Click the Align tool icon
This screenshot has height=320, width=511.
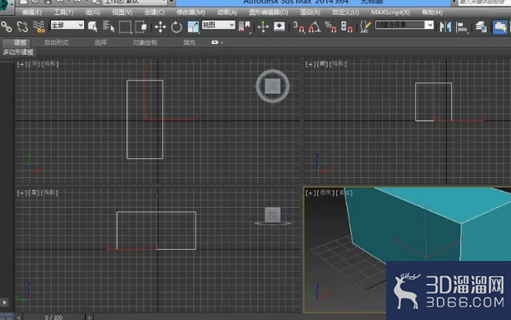(x=461, y=27)
